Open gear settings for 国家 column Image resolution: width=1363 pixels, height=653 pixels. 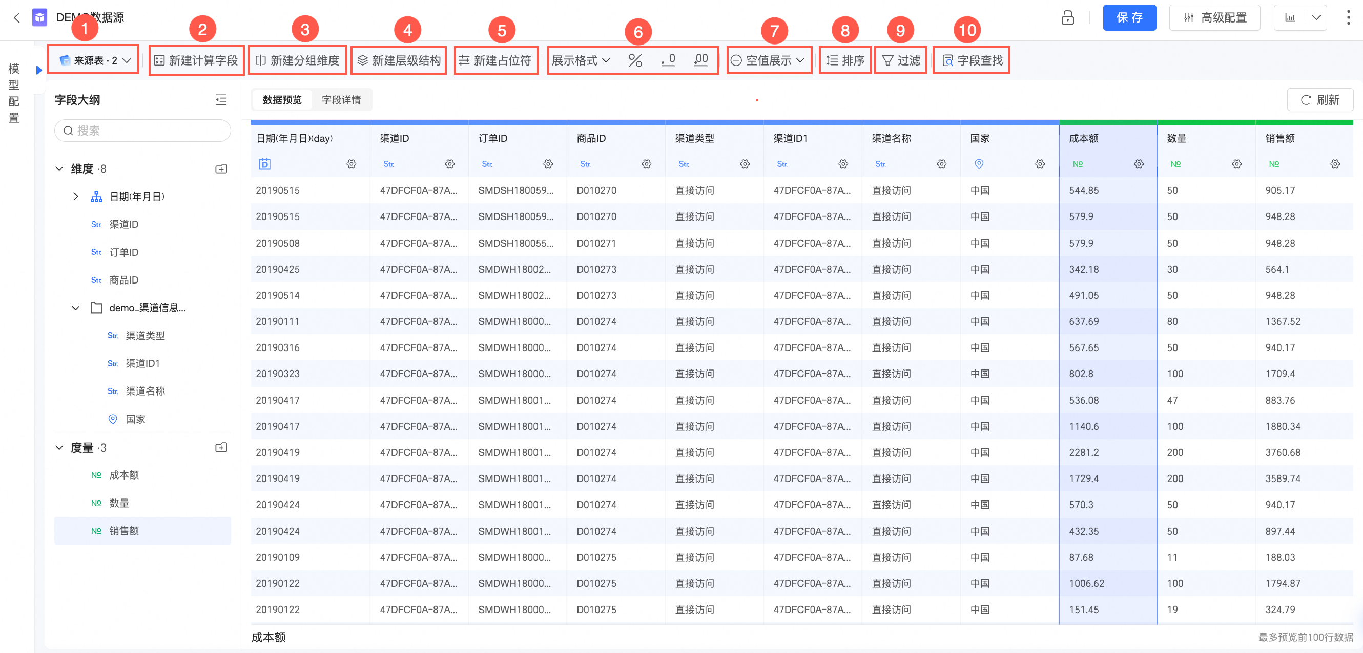[x=1040, y=164]
